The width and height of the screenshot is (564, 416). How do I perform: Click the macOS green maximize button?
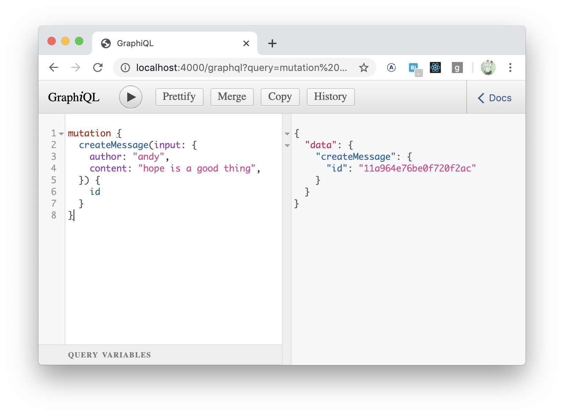tap(79, 41)
